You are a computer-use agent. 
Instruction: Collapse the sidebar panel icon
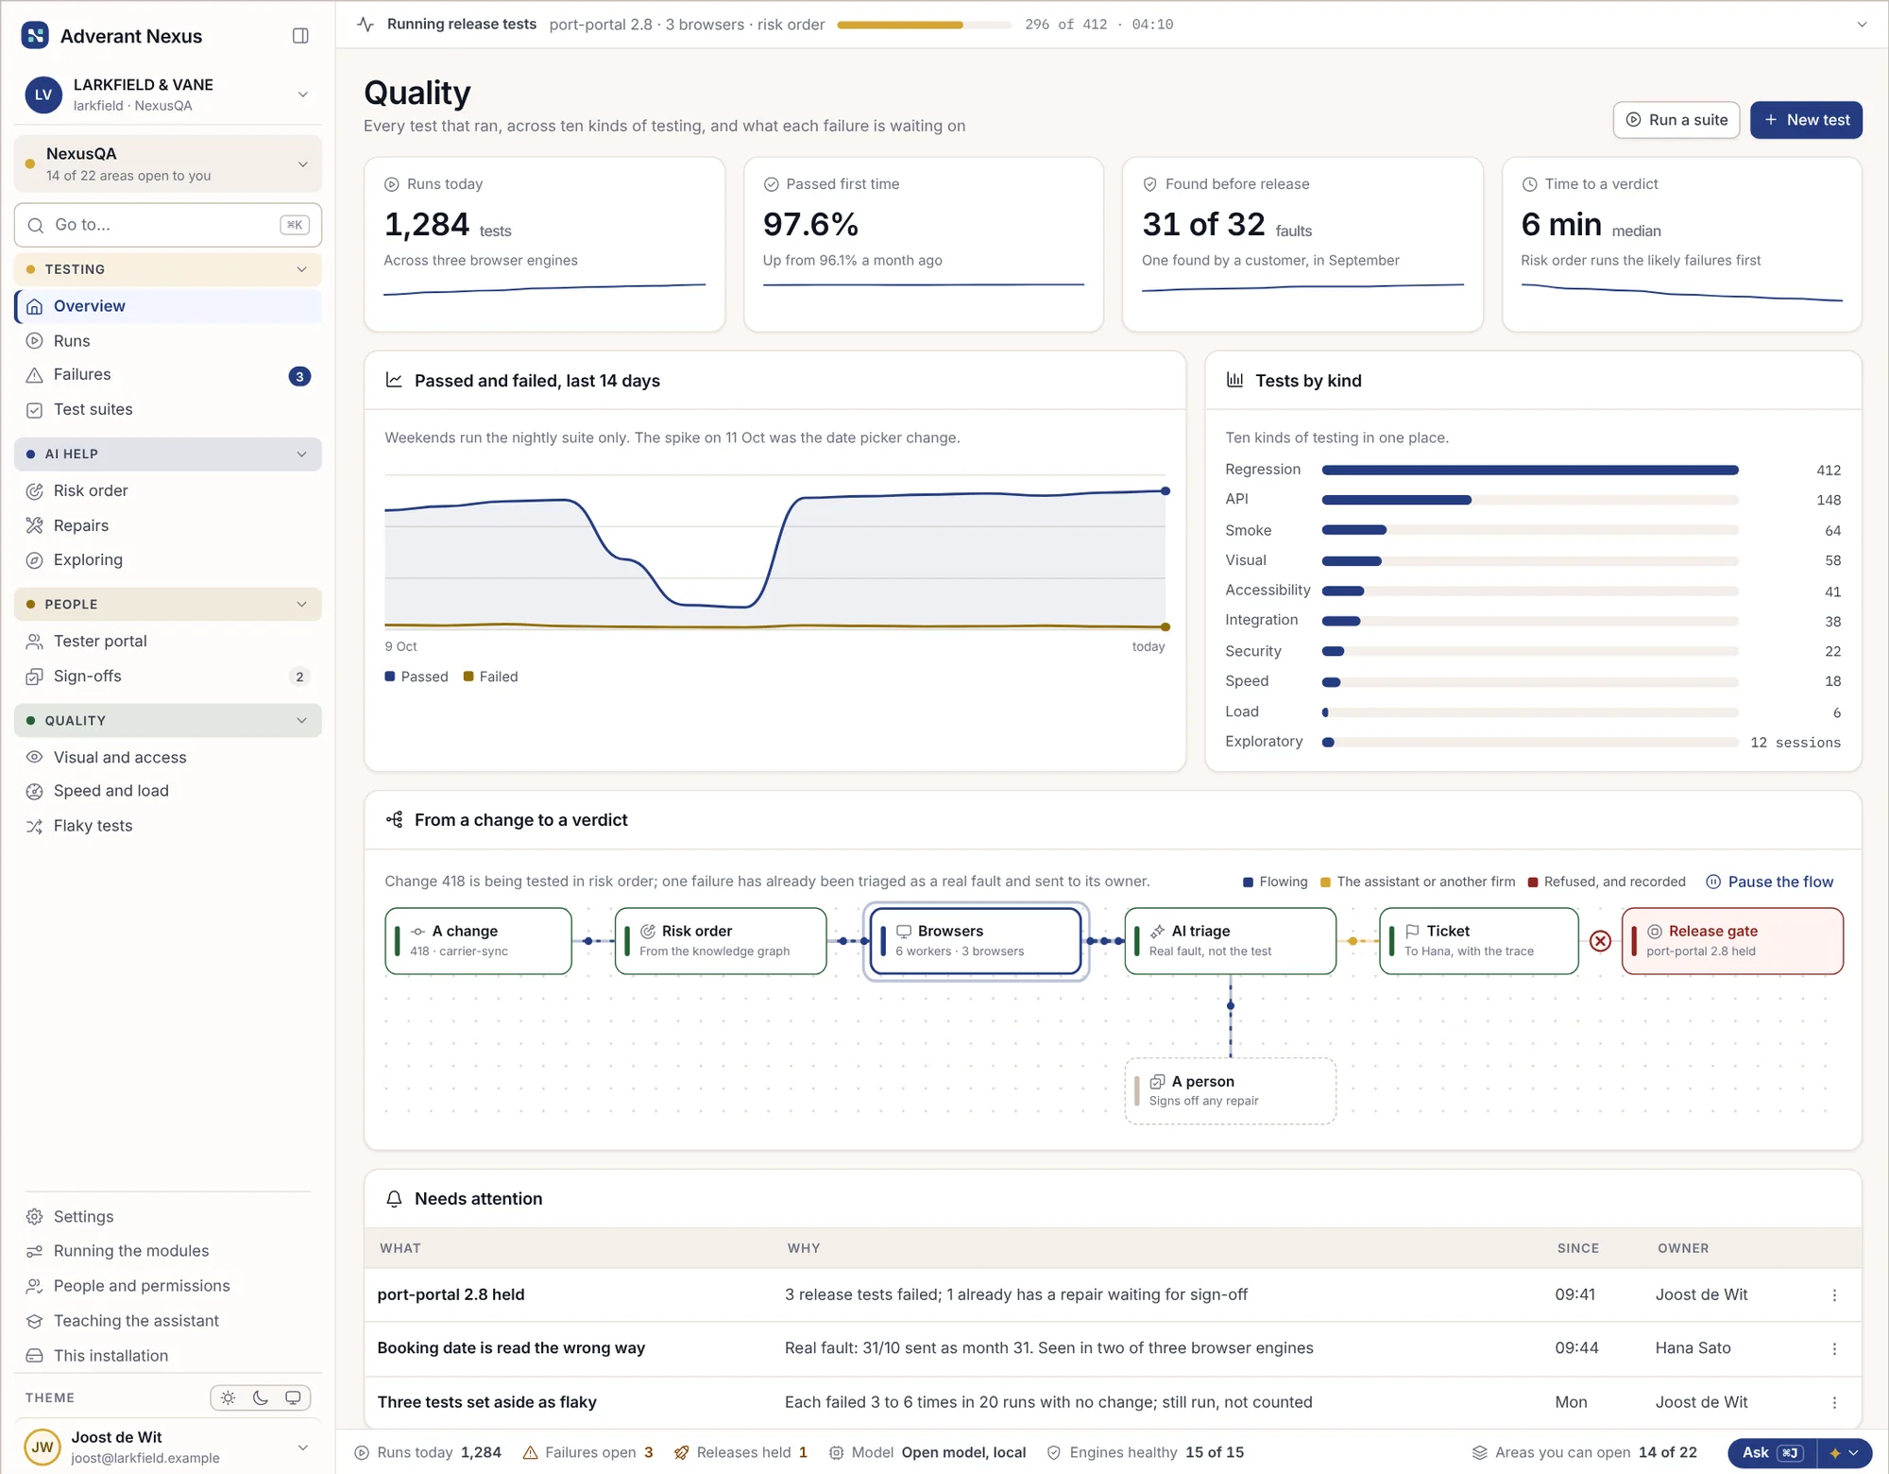(300, 36)
